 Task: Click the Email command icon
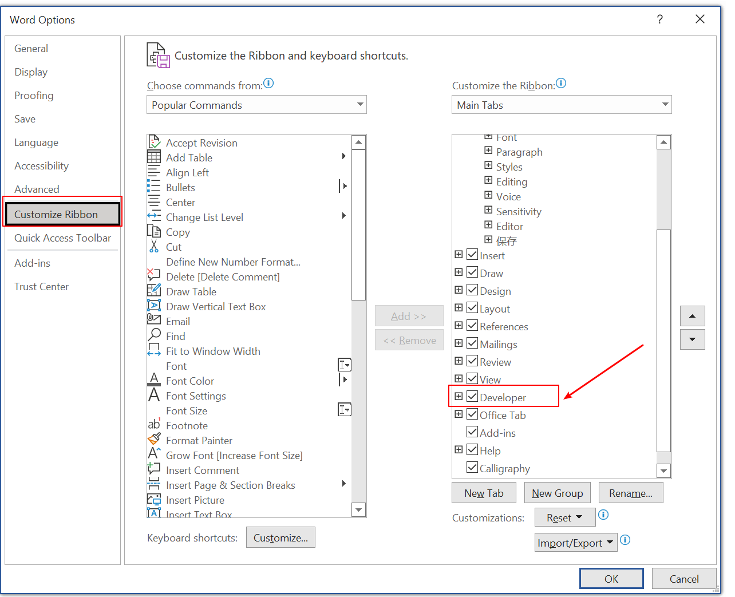click(154, 321)
